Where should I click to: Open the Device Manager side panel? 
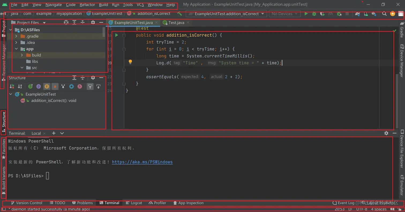tap(402, 61)
